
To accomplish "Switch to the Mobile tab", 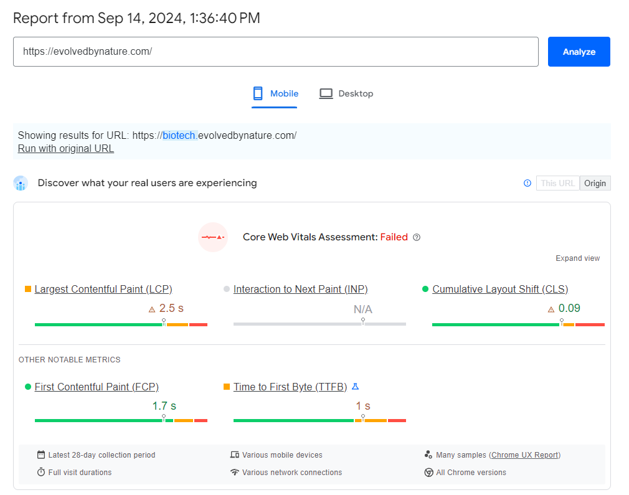I will (x=275, y=93).
